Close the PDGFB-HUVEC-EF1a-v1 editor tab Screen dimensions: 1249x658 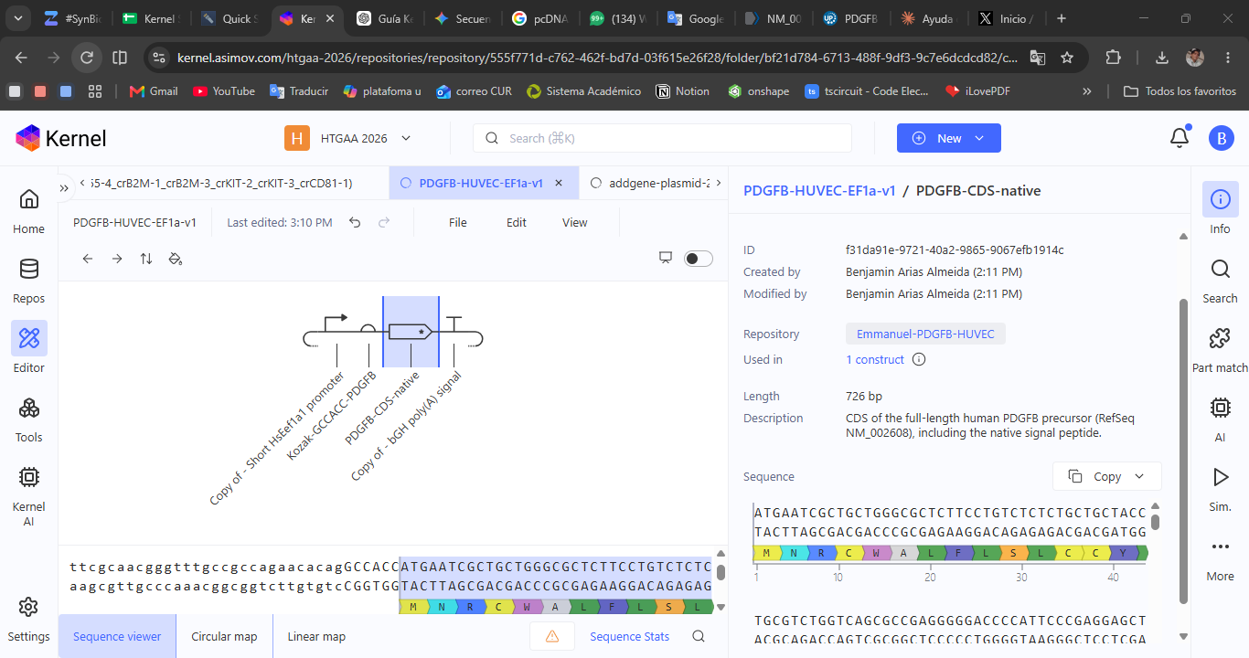(x=560, y=183)
